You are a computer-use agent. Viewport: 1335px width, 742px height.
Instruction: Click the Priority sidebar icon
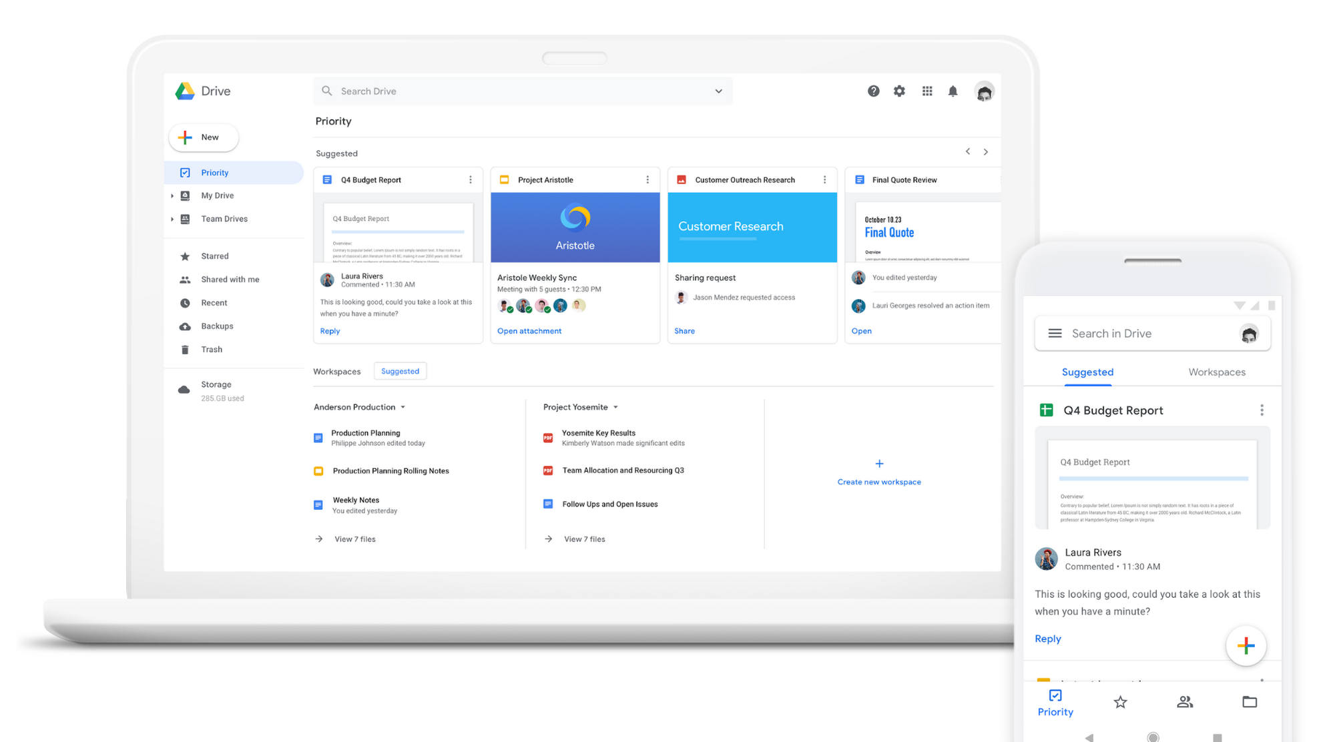pos(185,171)
